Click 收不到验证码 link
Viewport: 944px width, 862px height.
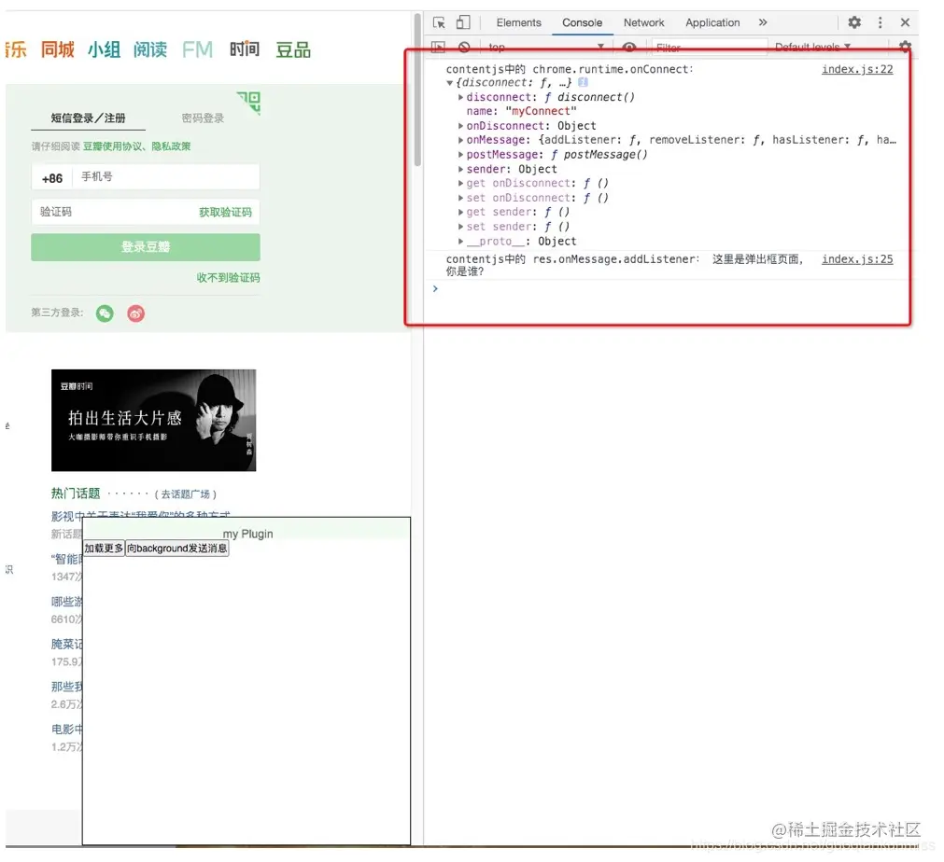click(228, 277)
